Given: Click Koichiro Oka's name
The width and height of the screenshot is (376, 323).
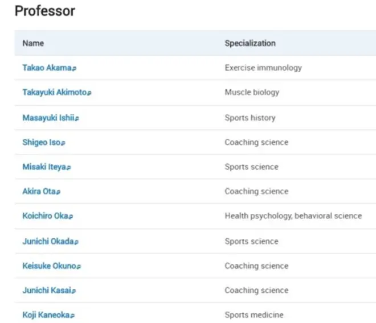Looking at the screenshot, I should click(45, 216).
